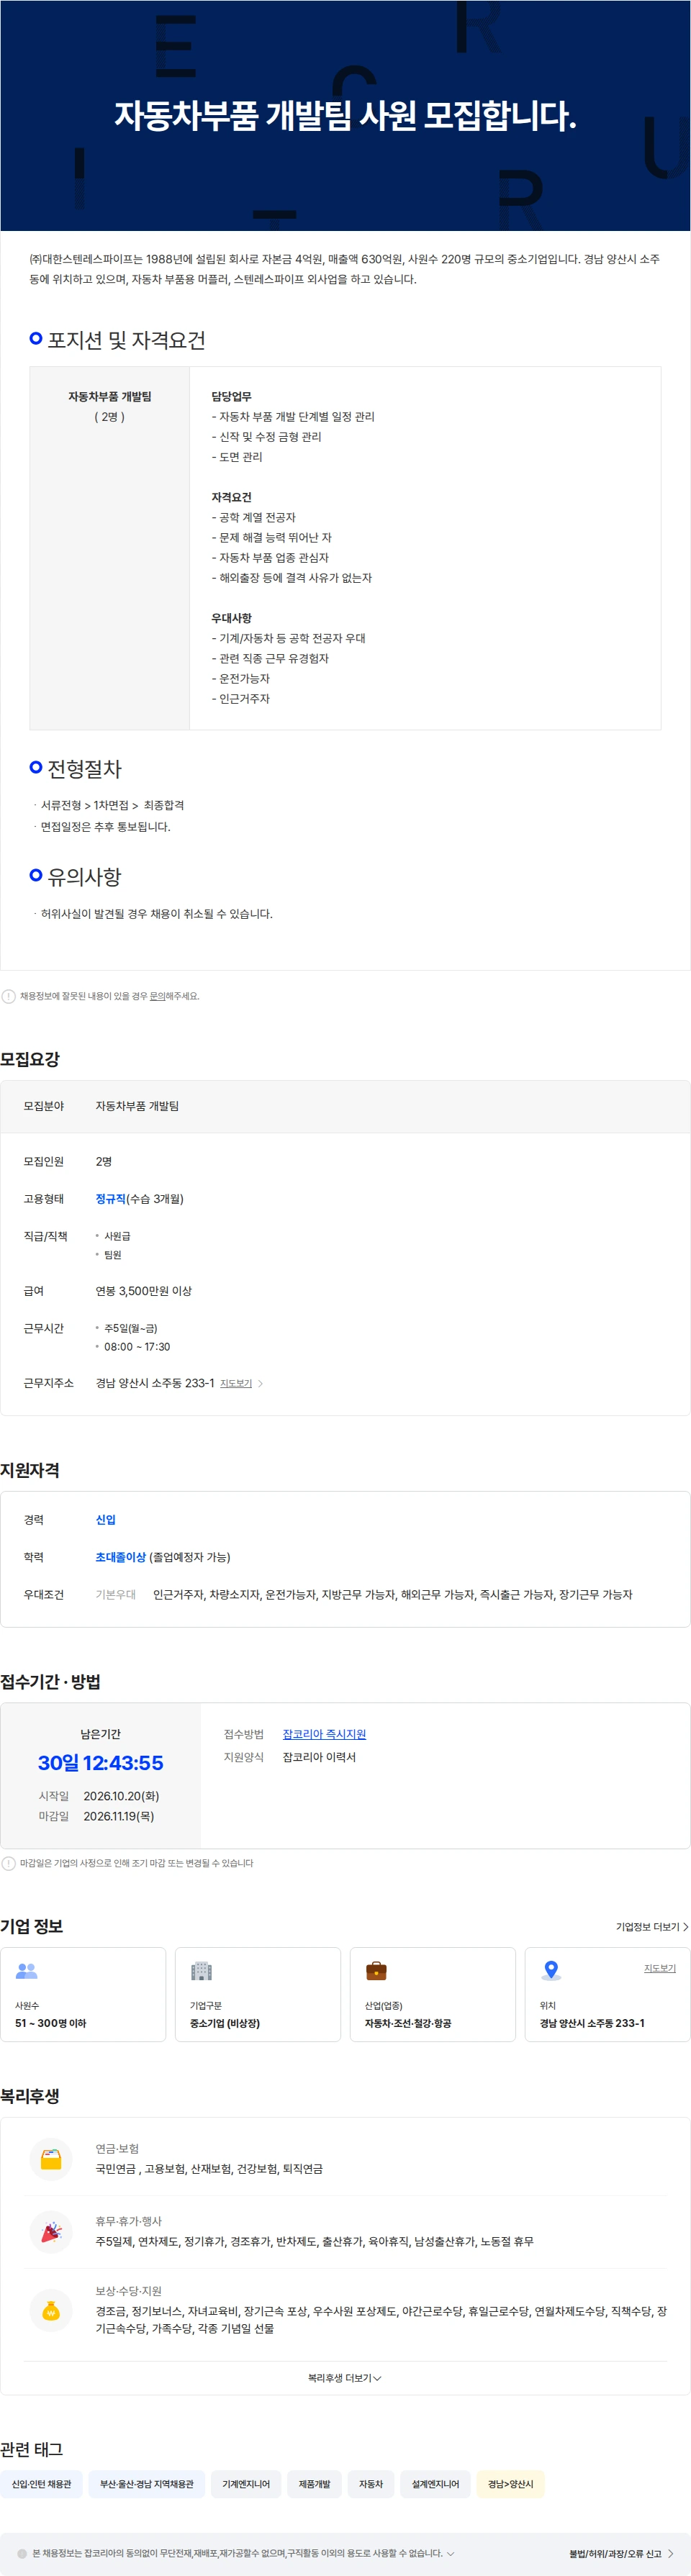Click the title 자동차부품 개발팀 사원 모집합니다.
This screenshot has width=691, height=2576.
click(345, 116)
